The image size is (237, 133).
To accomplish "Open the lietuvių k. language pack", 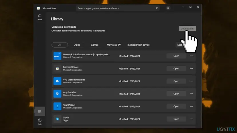I will (x=176, y=56).
